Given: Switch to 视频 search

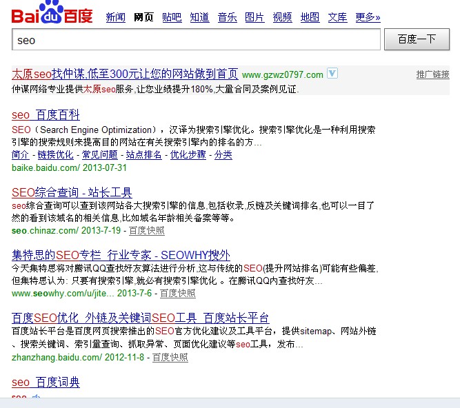Looking at the screenshot, I should (282, 17).
